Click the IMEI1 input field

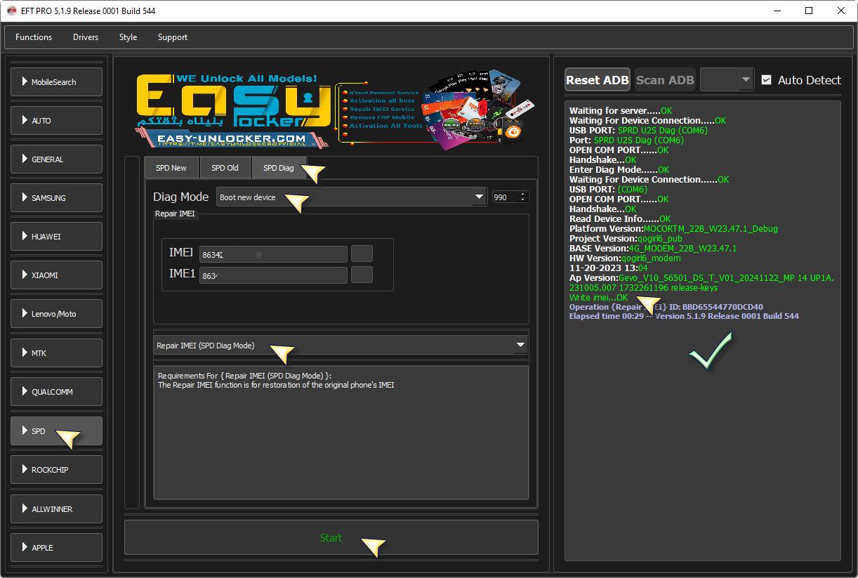pos(273,275)
